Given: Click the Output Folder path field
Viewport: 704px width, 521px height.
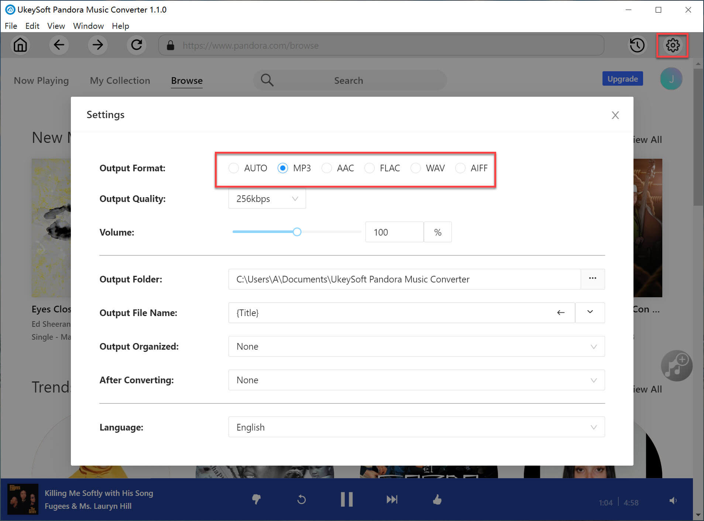Looking at the screenshot, I should [405, 279].
